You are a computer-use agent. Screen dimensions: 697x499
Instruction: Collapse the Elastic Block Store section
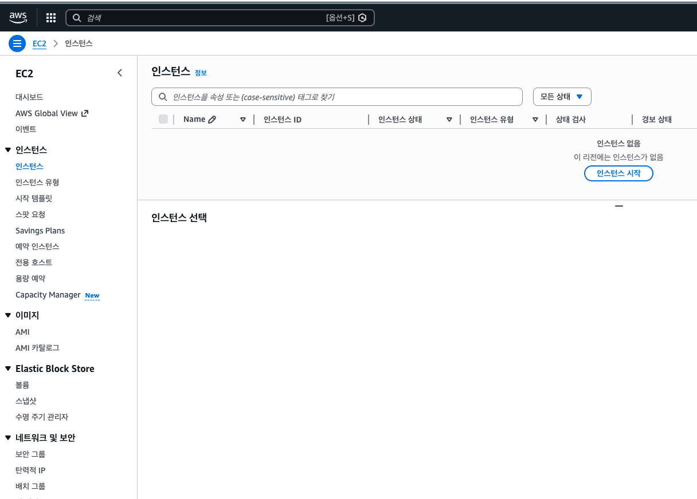[x=8, y=369]
